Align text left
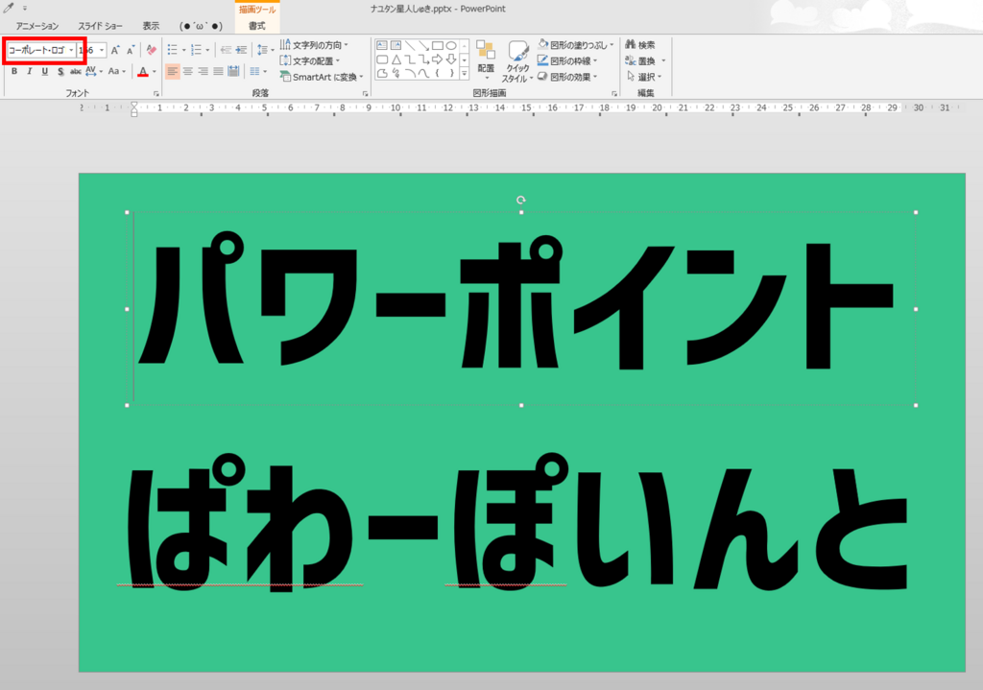This screenshot has height=690, width=983. (x=173, y=71)
